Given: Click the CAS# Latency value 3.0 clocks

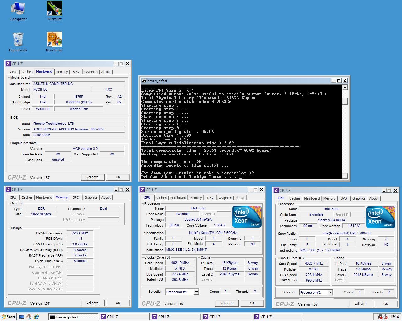Looking at the screenshot, I should point(80,244).
